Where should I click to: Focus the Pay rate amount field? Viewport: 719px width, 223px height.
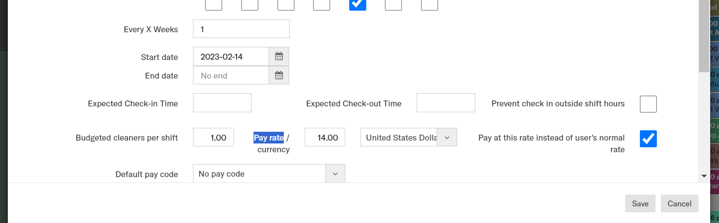pyautogui.click(x=325, y=138)
